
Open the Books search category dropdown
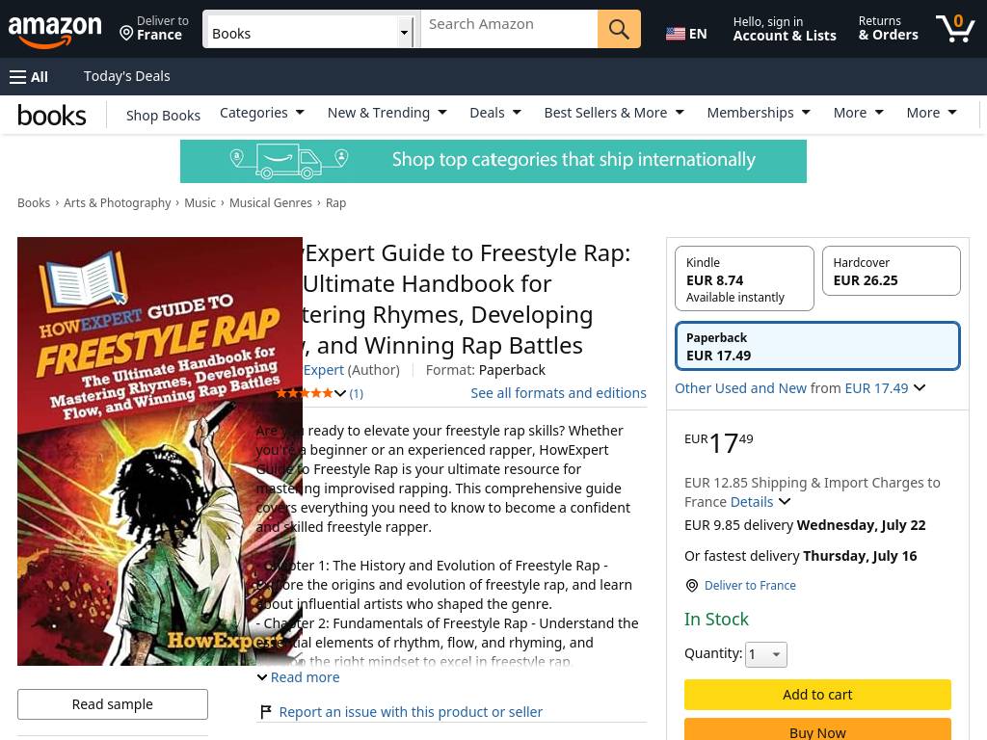tap(308, 29)
